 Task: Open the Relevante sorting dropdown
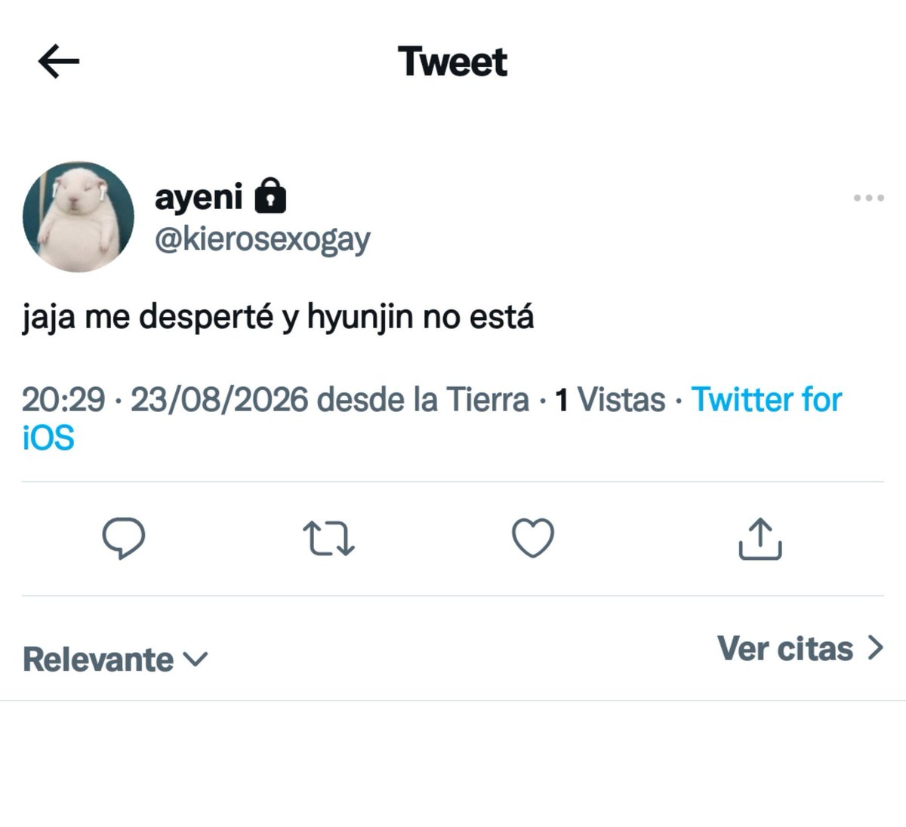point(115,659)
